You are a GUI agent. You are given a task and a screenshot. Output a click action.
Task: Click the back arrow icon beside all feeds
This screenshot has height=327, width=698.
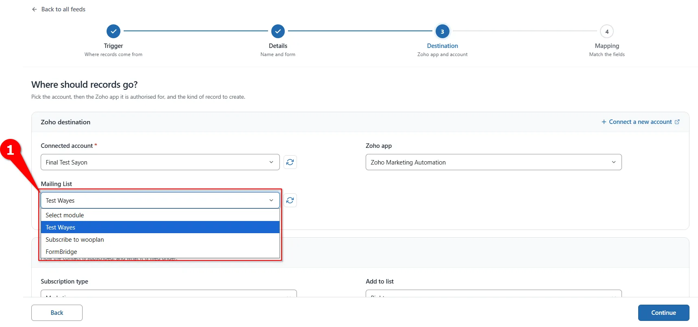[x=35, y=9]
